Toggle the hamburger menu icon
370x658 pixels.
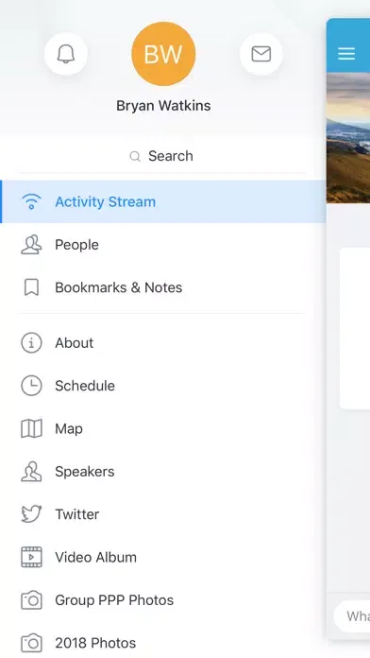click(x=346, y=53)
